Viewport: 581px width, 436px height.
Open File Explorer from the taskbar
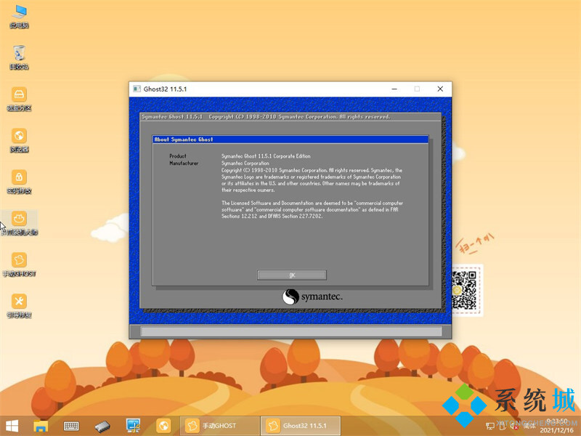click(x=41, y=426)
